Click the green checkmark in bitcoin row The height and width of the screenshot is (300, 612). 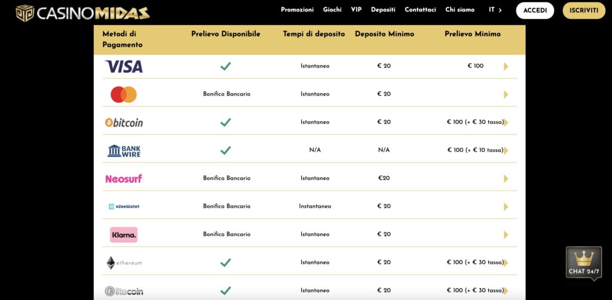click(x=225, y=123)
